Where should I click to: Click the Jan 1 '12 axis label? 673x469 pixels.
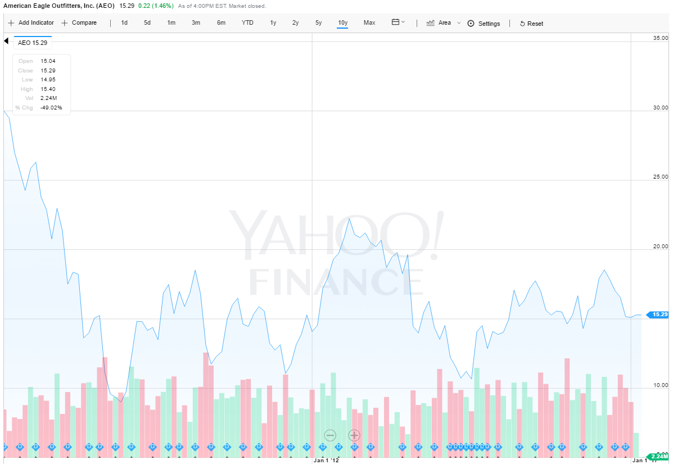pyautogui.click(x=326, y=461)
